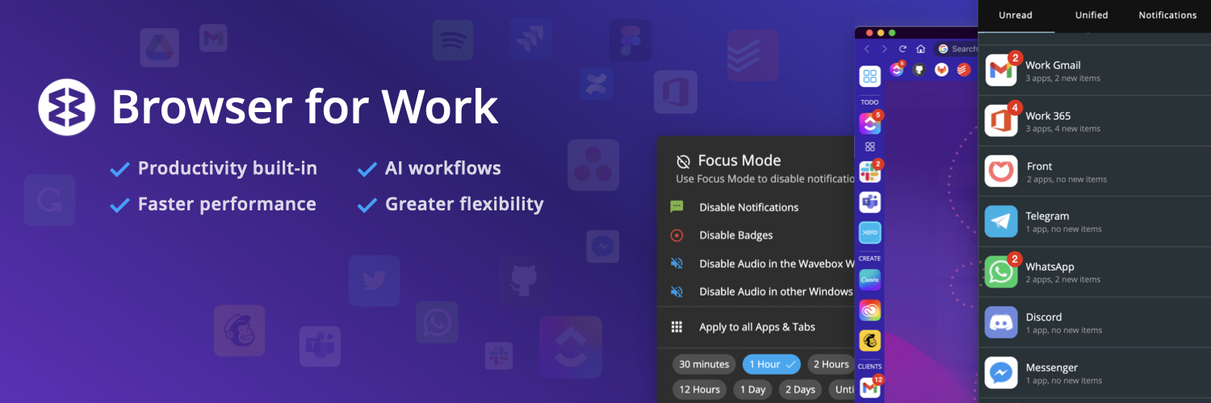Click the small grid icon below ClickUp
The width and height of the screenshot is (1211, 403).
point(869,147)
